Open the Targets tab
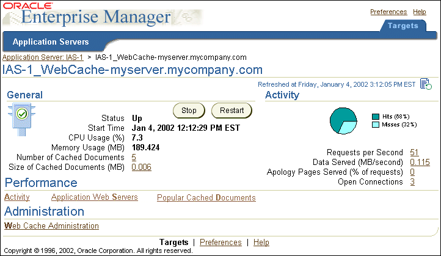 [x=403, y=26]
